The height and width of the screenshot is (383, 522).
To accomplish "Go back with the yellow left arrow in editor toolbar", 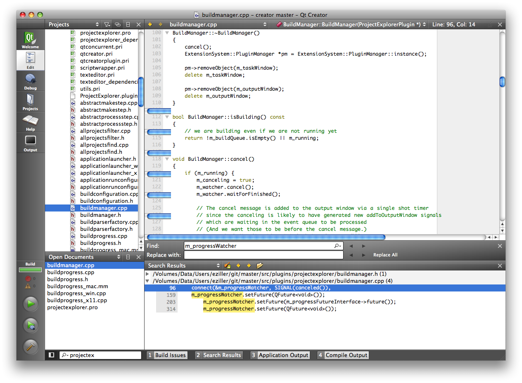I will point(150,25).
